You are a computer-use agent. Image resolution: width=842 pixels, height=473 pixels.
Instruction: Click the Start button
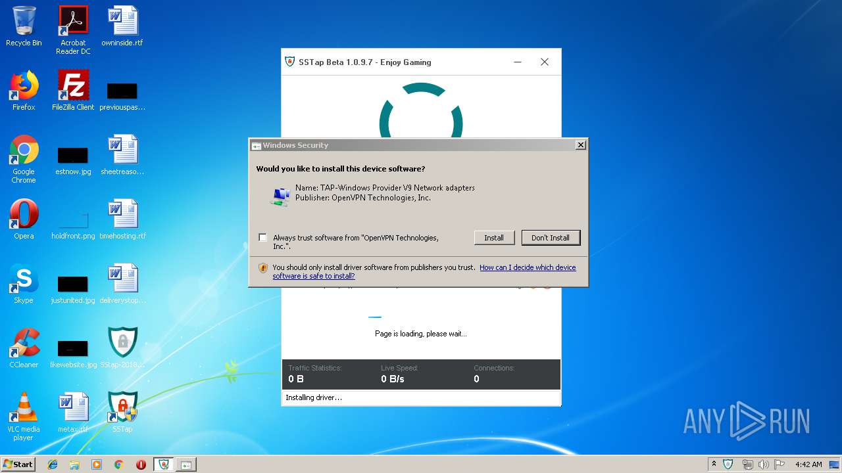point(18,464)
